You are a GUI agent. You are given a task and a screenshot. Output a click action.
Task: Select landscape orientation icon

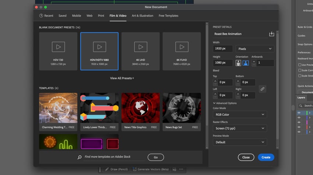[x=246, y=63]
